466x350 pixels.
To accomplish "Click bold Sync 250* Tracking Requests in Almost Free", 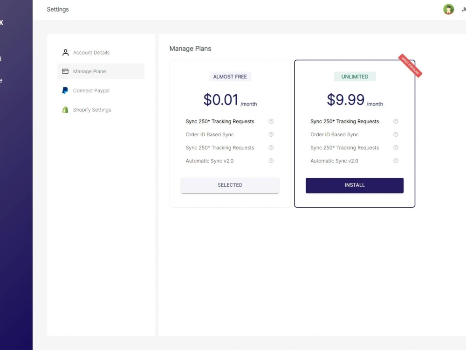I will pyautogui.click(x=220, y=121).
